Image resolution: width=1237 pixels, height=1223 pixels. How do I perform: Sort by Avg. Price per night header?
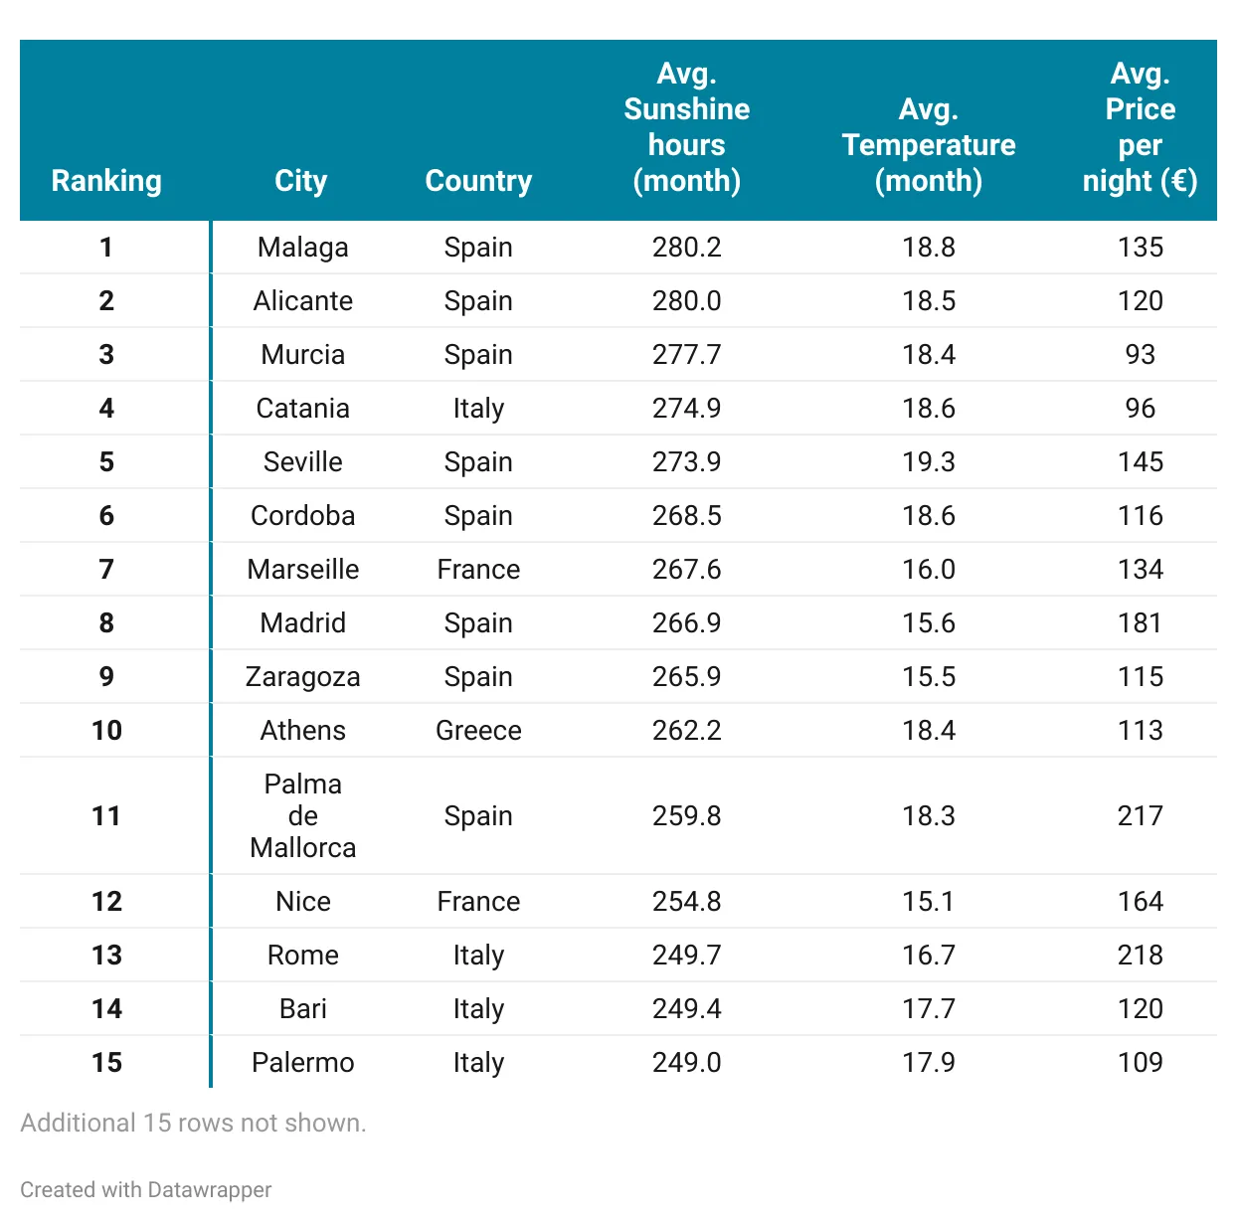click(x=1140, y=127)
